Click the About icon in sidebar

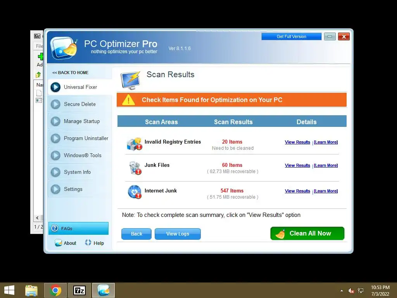click(x=58, y=243)
